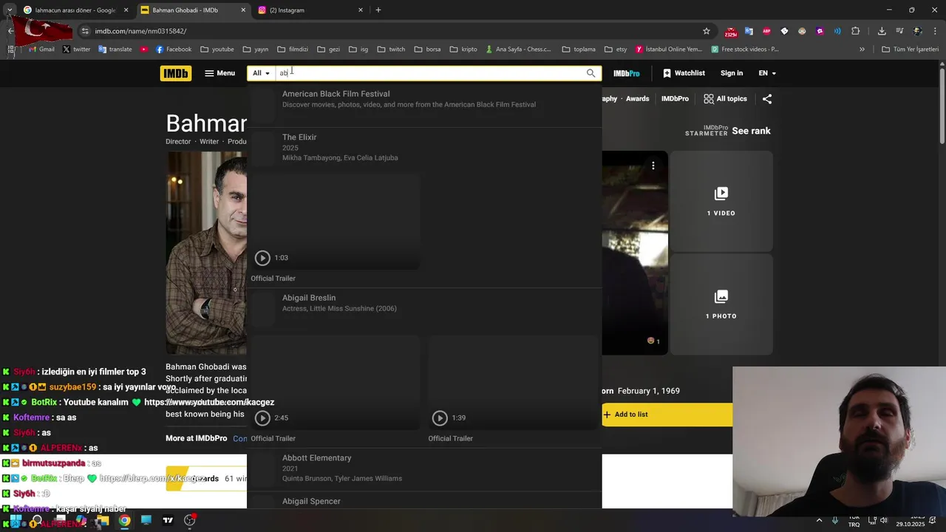Open the twitch bookmarks folder

(x=391, y=50)
